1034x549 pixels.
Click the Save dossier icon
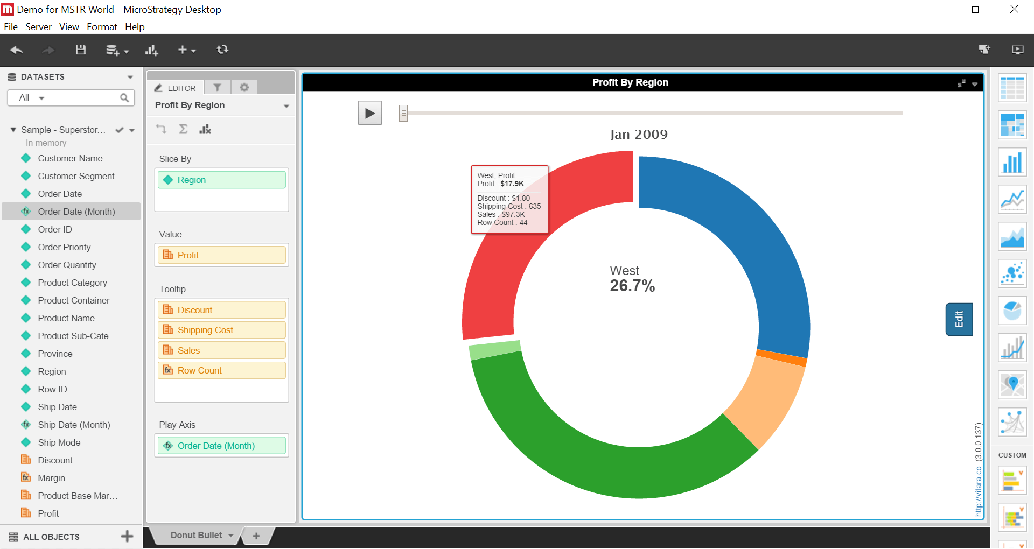(80, 50)
